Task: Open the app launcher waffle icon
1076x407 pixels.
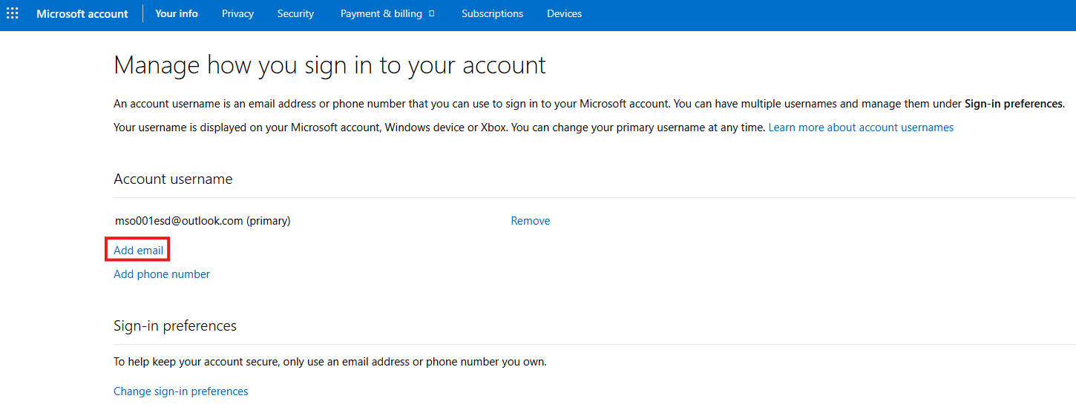Action: [x=13, y=13]
